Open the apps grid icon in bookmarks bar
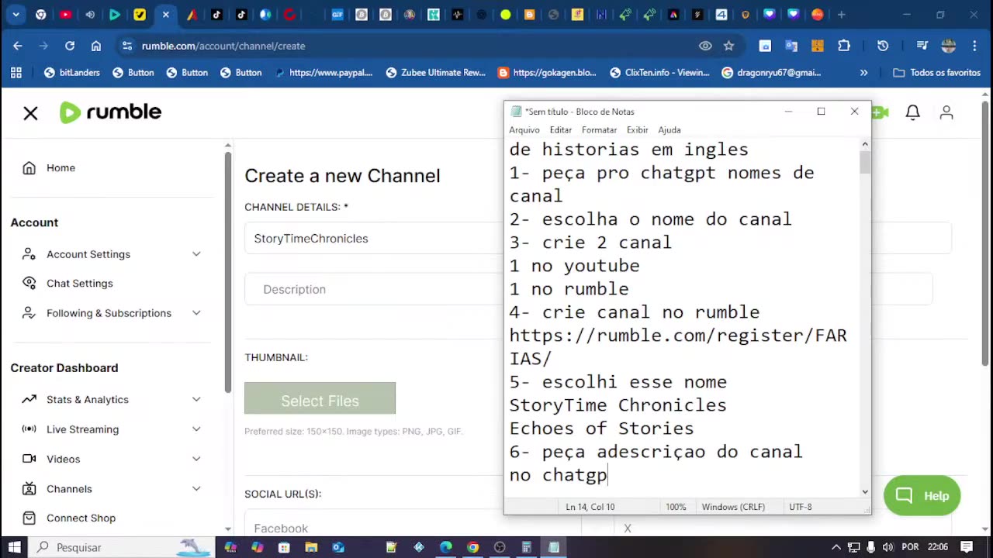993x558 pixels. click(x=16, y=73)
